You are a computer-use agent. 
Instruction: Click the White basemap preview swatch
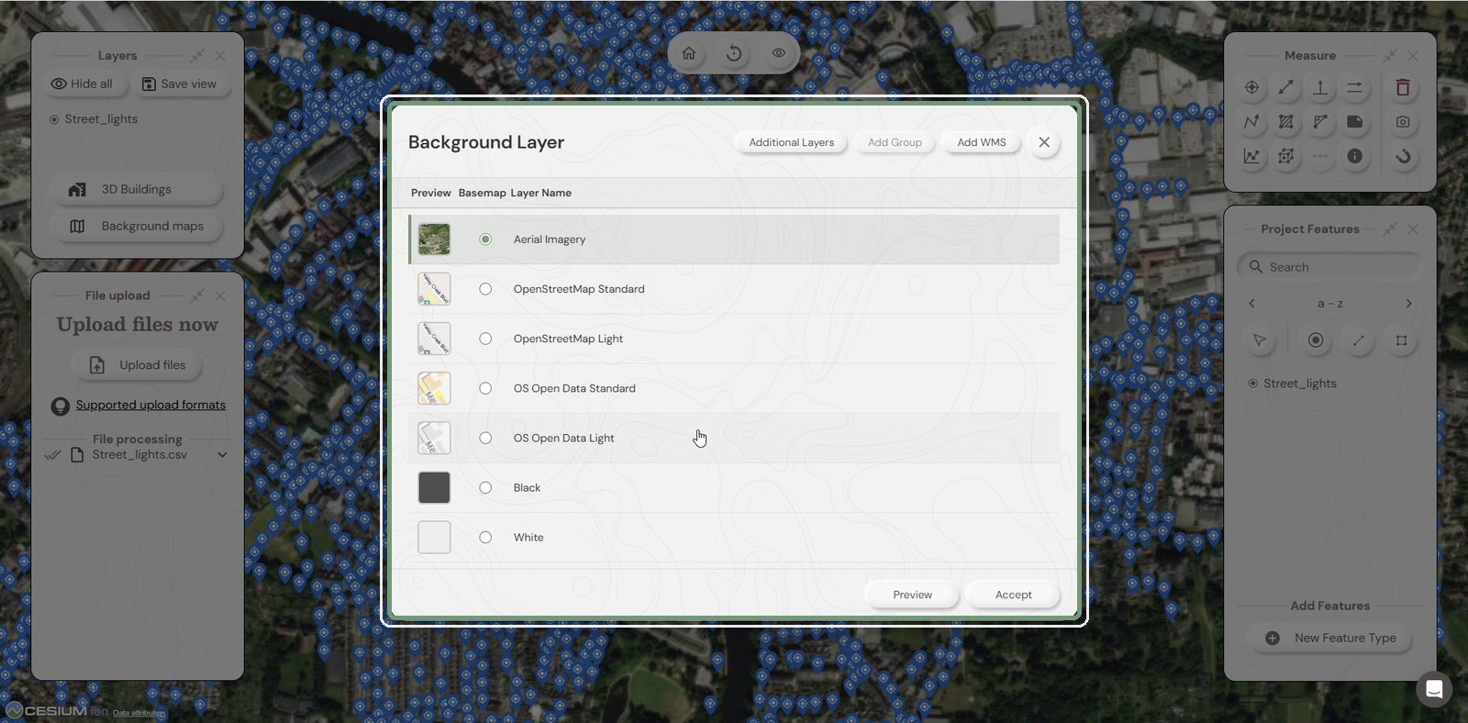point(434,537)
